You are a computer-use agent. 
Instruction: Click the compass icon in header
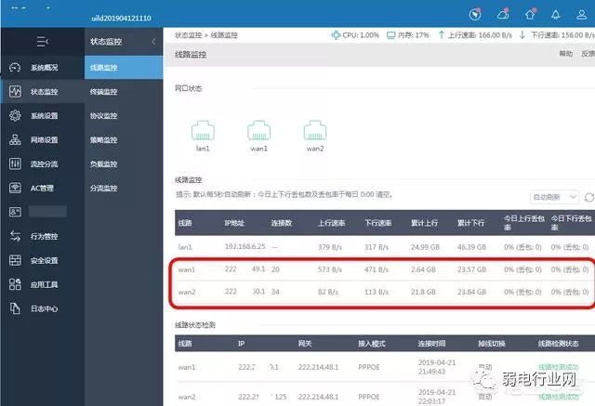475,15
